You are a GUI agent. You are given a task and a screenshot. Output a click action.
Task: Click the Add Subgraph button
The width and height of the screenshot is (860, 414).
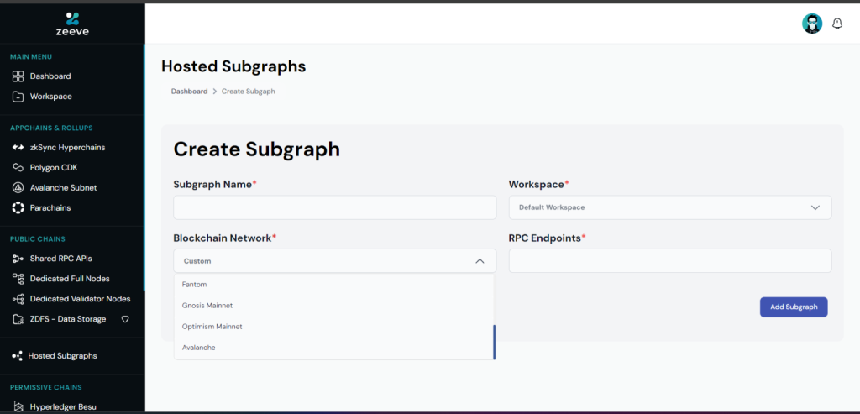(794, 307)
